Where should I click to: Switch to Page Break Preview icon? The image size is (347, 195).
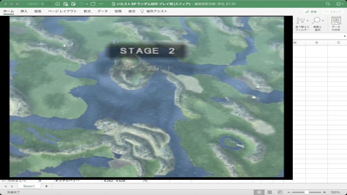pos(280,192)
